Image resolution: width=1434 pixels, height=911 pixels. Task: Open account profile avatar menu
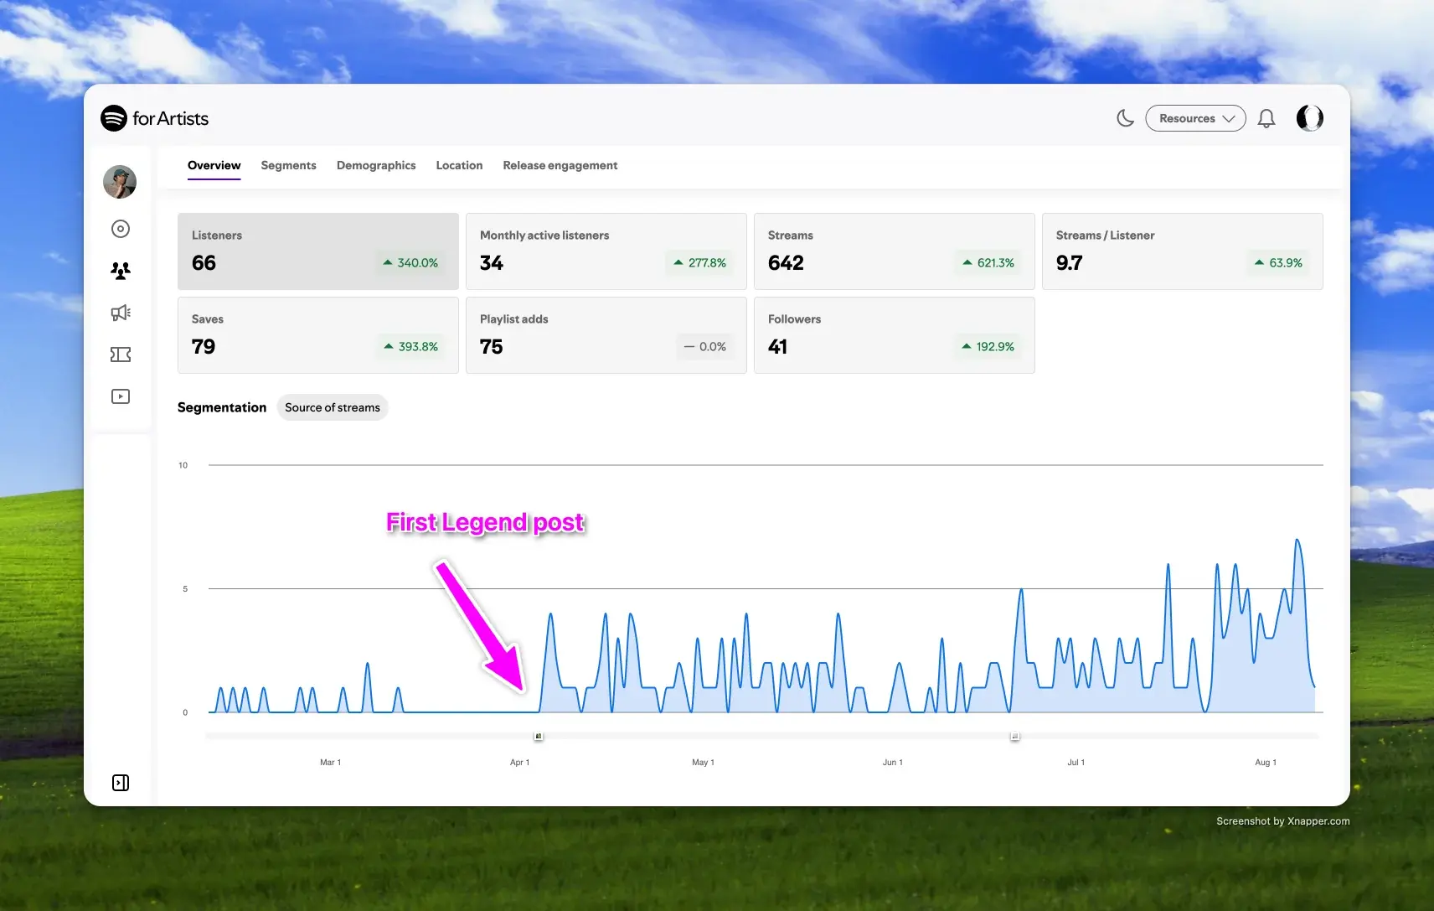1310,118
